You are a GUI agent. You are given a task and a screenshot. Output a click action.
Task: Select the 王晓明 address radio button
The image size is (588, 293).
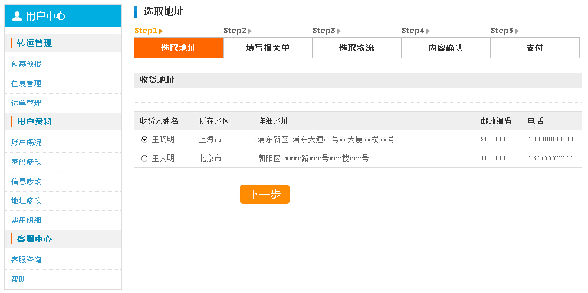pos(144,140)
